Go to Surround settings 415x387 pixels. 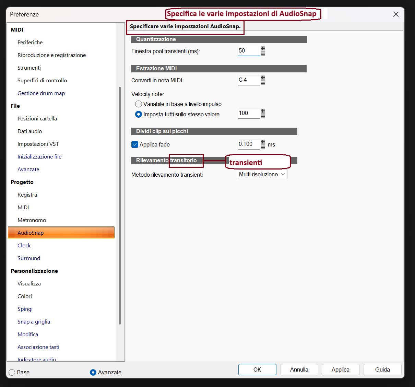coord(29,258)
